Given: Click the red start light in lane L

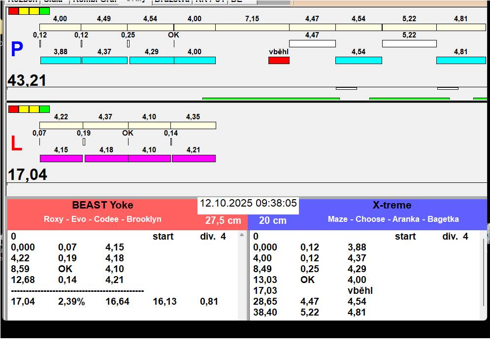Looking at the screenshot, I should [13, 109].
